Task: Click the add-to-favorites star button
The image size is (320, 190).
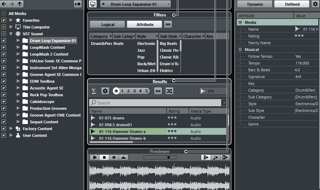Action: [77, 4]
